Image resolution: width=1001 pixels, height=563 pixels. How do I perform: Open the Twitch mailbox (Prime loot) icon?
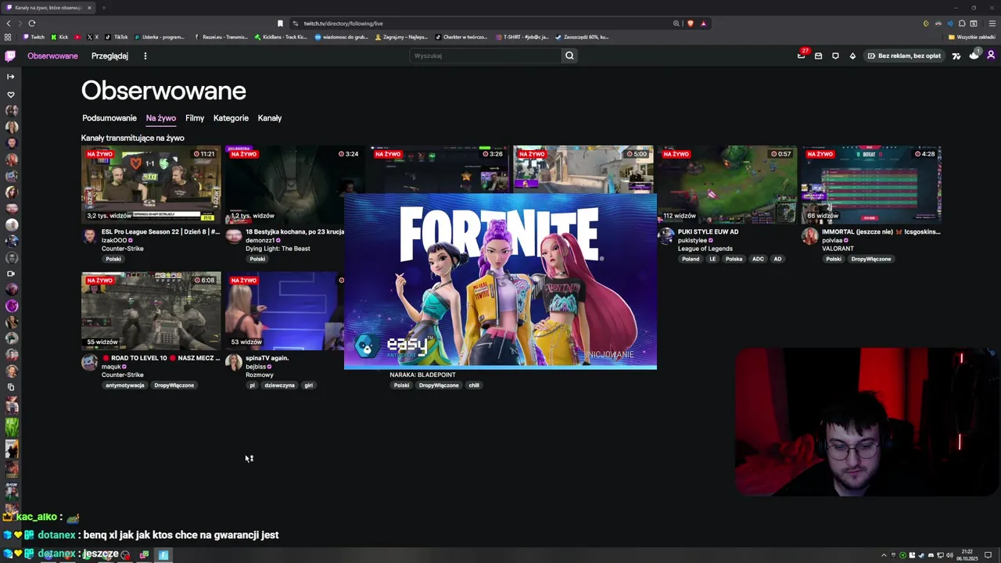point(818,56)
